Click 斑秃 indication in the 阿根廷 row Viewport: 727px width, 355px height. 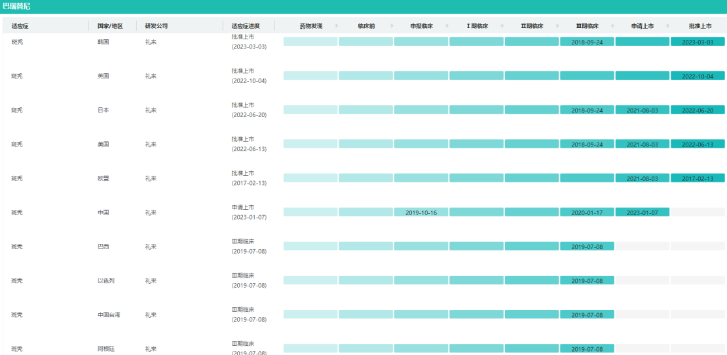point(17,349)
